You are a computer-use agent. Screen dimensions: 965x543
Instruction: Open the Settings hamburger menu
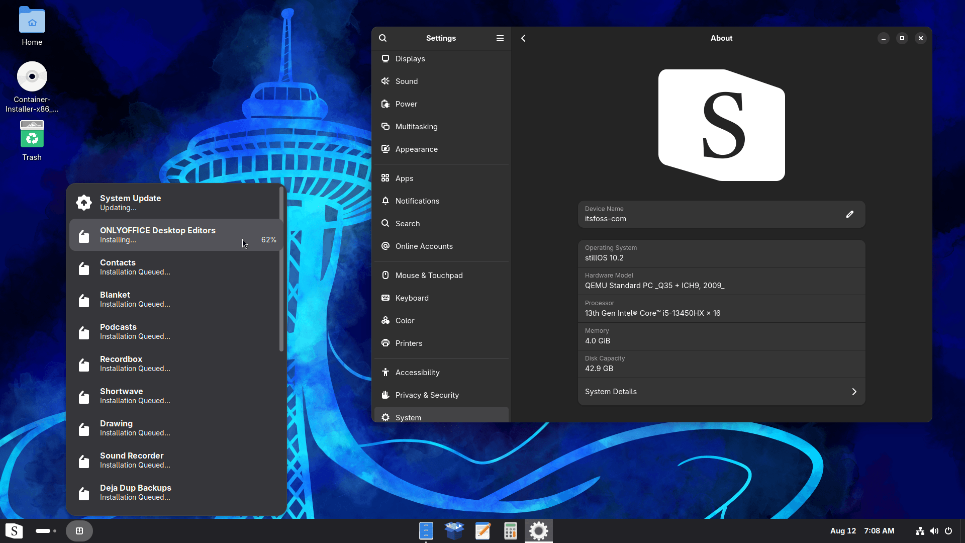[500, 38]
